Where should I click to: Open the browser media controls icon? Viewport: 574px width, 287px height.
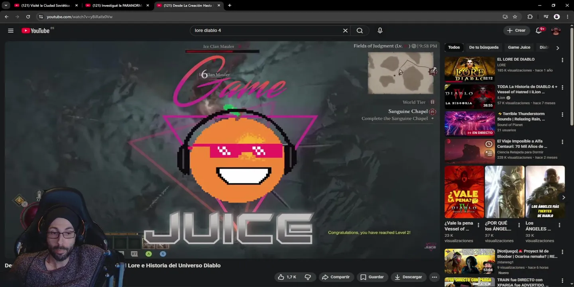(546, 17)
